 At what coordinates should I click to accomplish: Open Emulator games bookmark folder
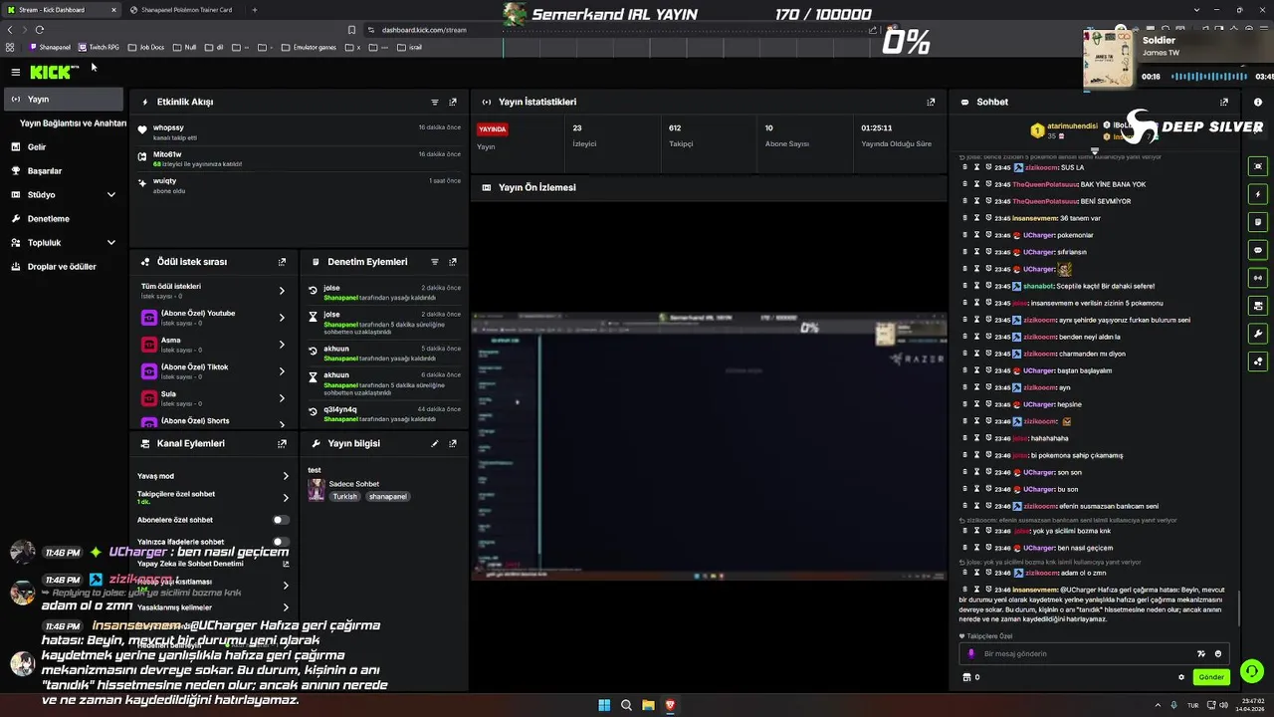point(308,47)
